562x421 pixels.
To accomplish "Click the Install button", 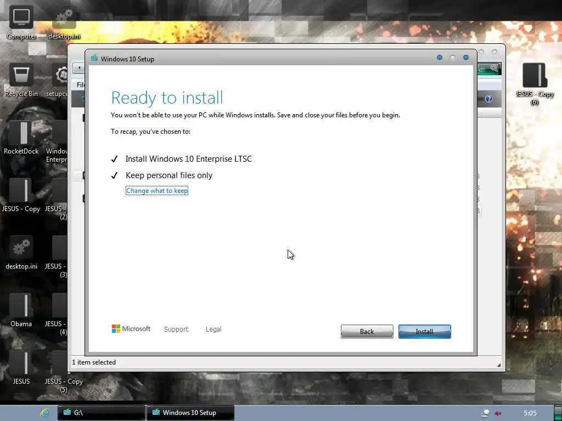I will point(424,332).
